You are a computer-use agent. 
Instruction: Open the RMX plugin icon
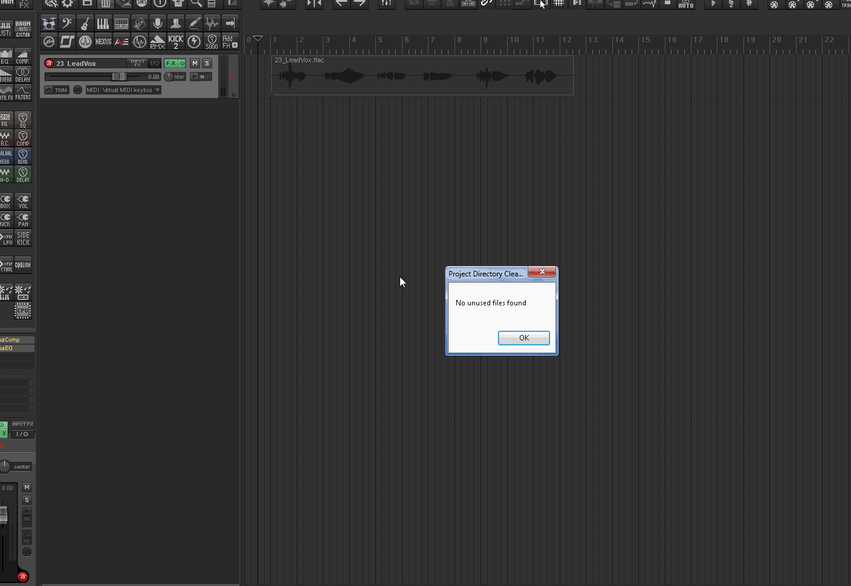point(158,42)
